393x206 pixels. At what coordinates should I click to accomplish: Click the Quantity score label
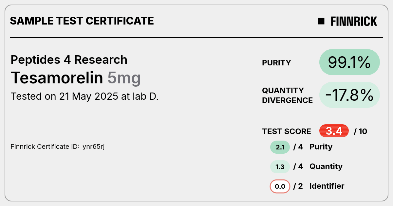click(326, 167)
